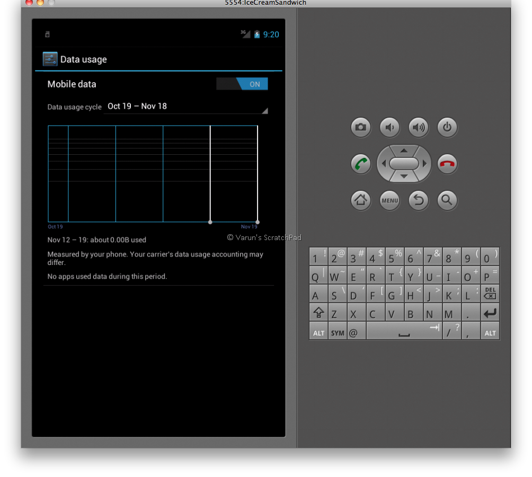This screenshot has height=477, width=532.
Task: Click the notification icon in status bar
Action: [48, 34]
